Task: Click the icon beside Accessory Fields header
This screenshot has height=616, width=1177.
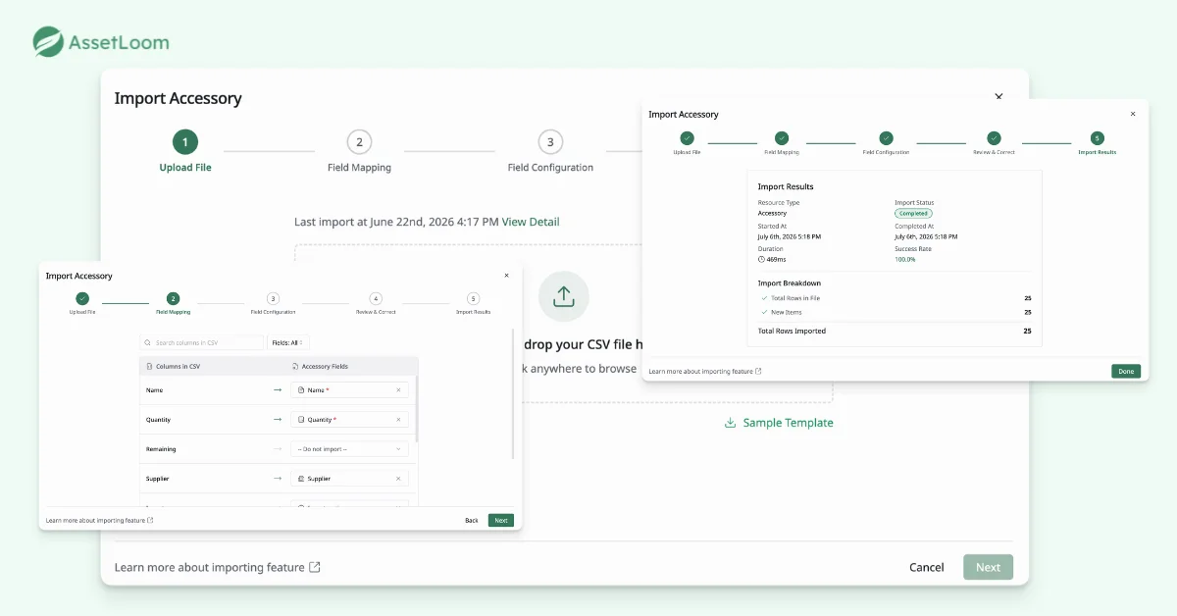Action: click(x=295, y=367)
